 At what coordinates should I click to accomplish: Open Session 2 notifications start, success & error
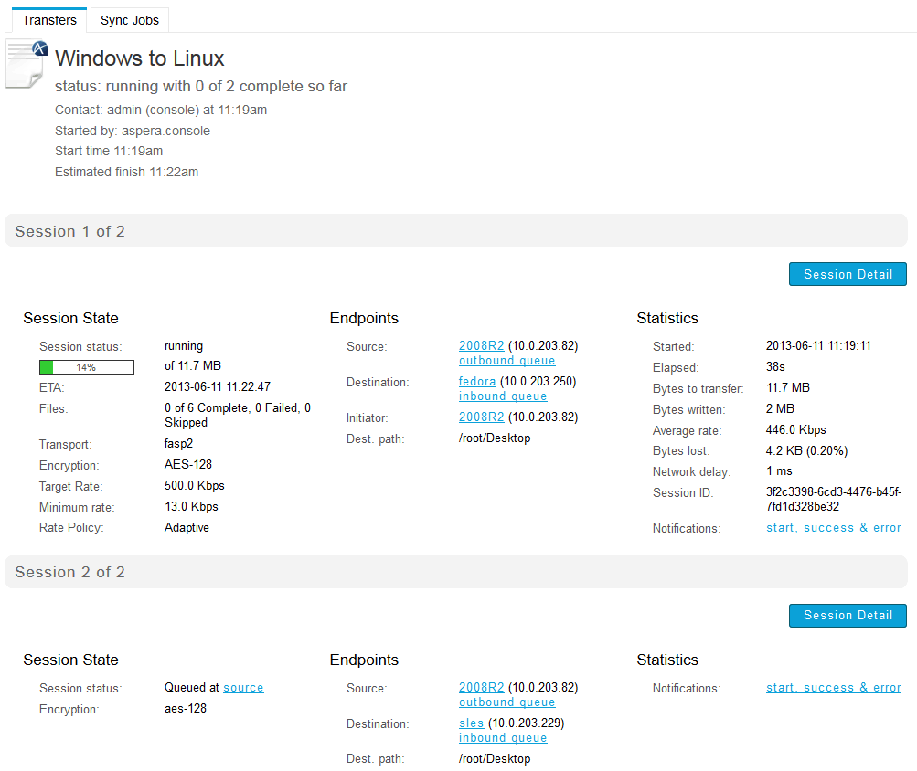click(x=834, y=687)
